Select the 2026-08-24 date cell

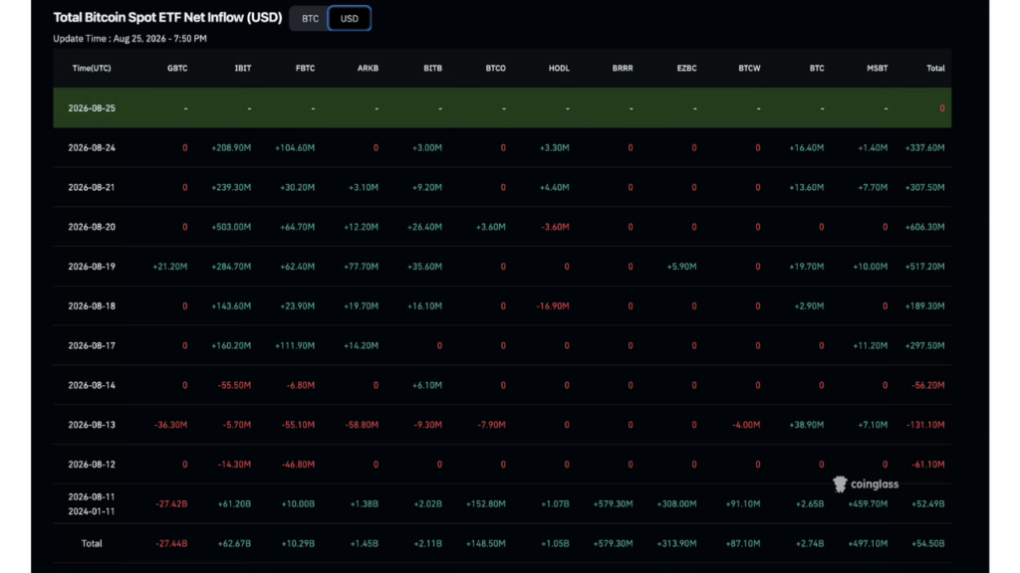click(92, 148)
